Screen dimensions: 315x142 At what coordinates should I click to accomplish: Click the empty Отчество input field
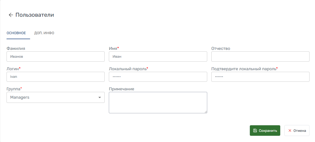click(260, 56)
